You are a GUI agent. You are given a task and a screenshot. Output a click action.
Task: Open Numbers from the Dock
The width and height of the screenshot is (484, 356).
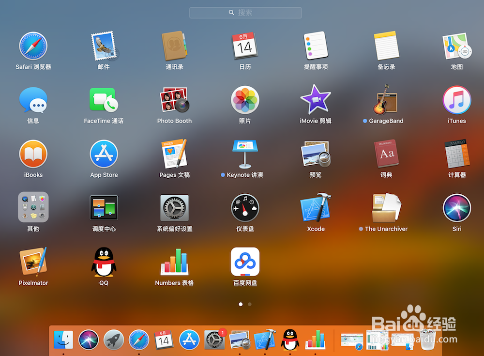[x=315, y=340]
